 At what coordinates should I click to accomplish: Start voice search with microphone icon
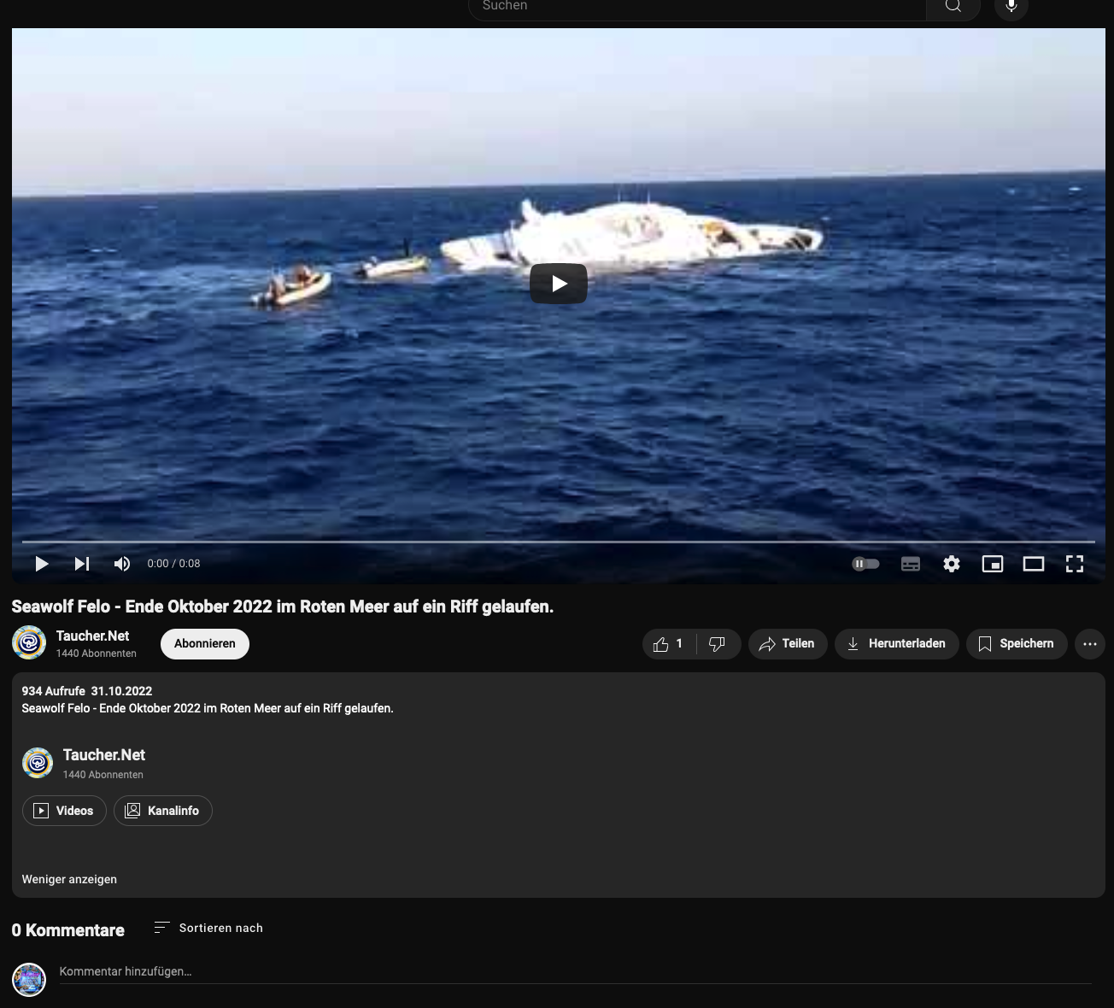[x=1011, y=6]
